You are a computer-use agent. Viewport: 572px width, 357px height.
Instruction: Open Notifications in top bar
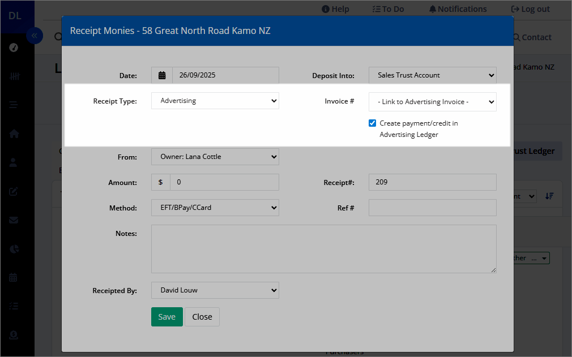tap(458, 9)
